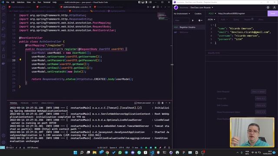This screenshot has width=278, height=156.
Task: Click the lightbulb quick-fix icon on line 20
Action: 20,60
